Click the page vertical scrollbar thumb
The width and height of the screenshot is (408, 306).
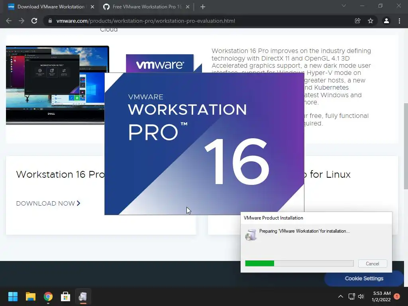(x=406, y=146)
